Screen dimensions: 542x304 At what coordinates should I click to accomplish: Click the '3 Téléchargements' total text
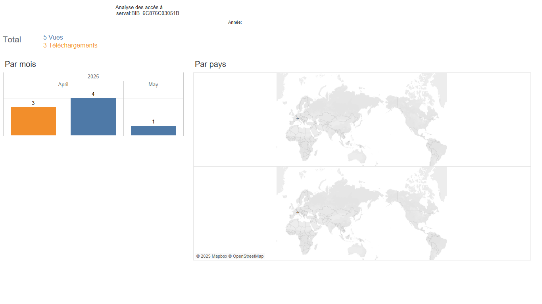pyautogui.click(x=70, y=46)
